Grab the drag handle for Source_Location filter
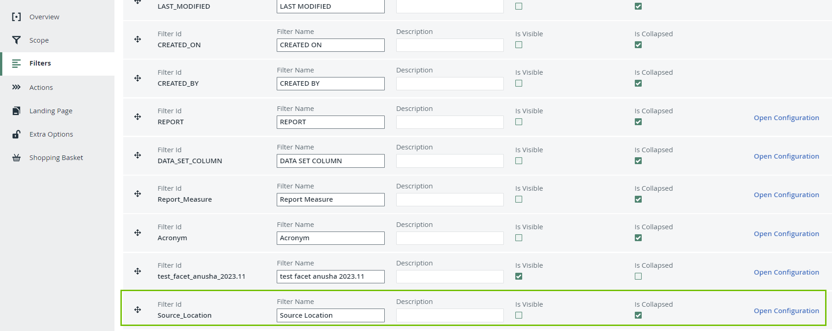 coord(137,310)
